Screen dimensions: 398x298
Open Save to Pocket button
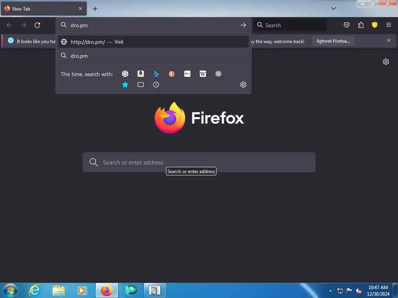[x=346, y=25]
